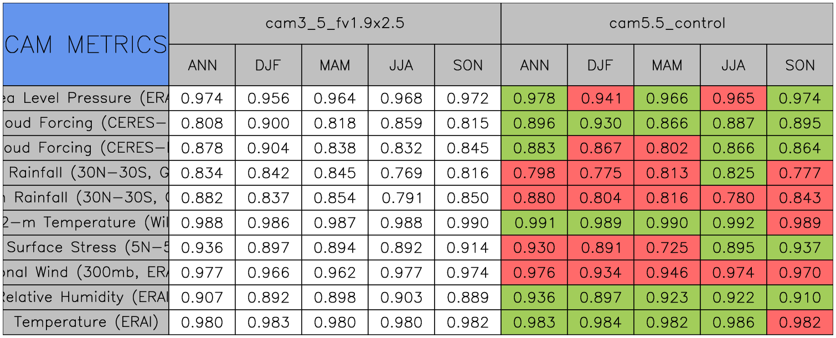This screenshot has height=338, width=836.
Task: Click the DJF header under cam3_5_fv1.9x2.5
Action: (269, 65)
